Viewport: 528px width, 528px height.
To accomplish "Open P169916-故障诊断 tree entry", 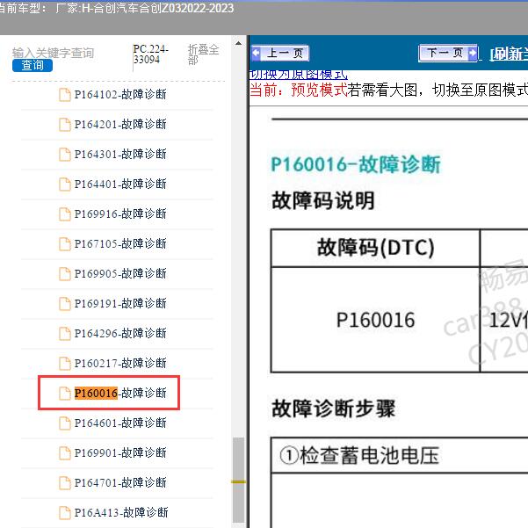I will 120,213.
